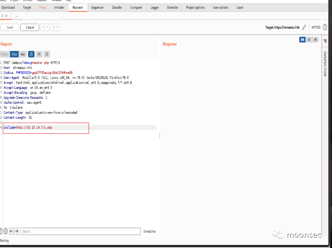Click the Cookie PHPSESSID header line
Image resolution: width=332 pixels, height=248 pixels.
(38, 73)
